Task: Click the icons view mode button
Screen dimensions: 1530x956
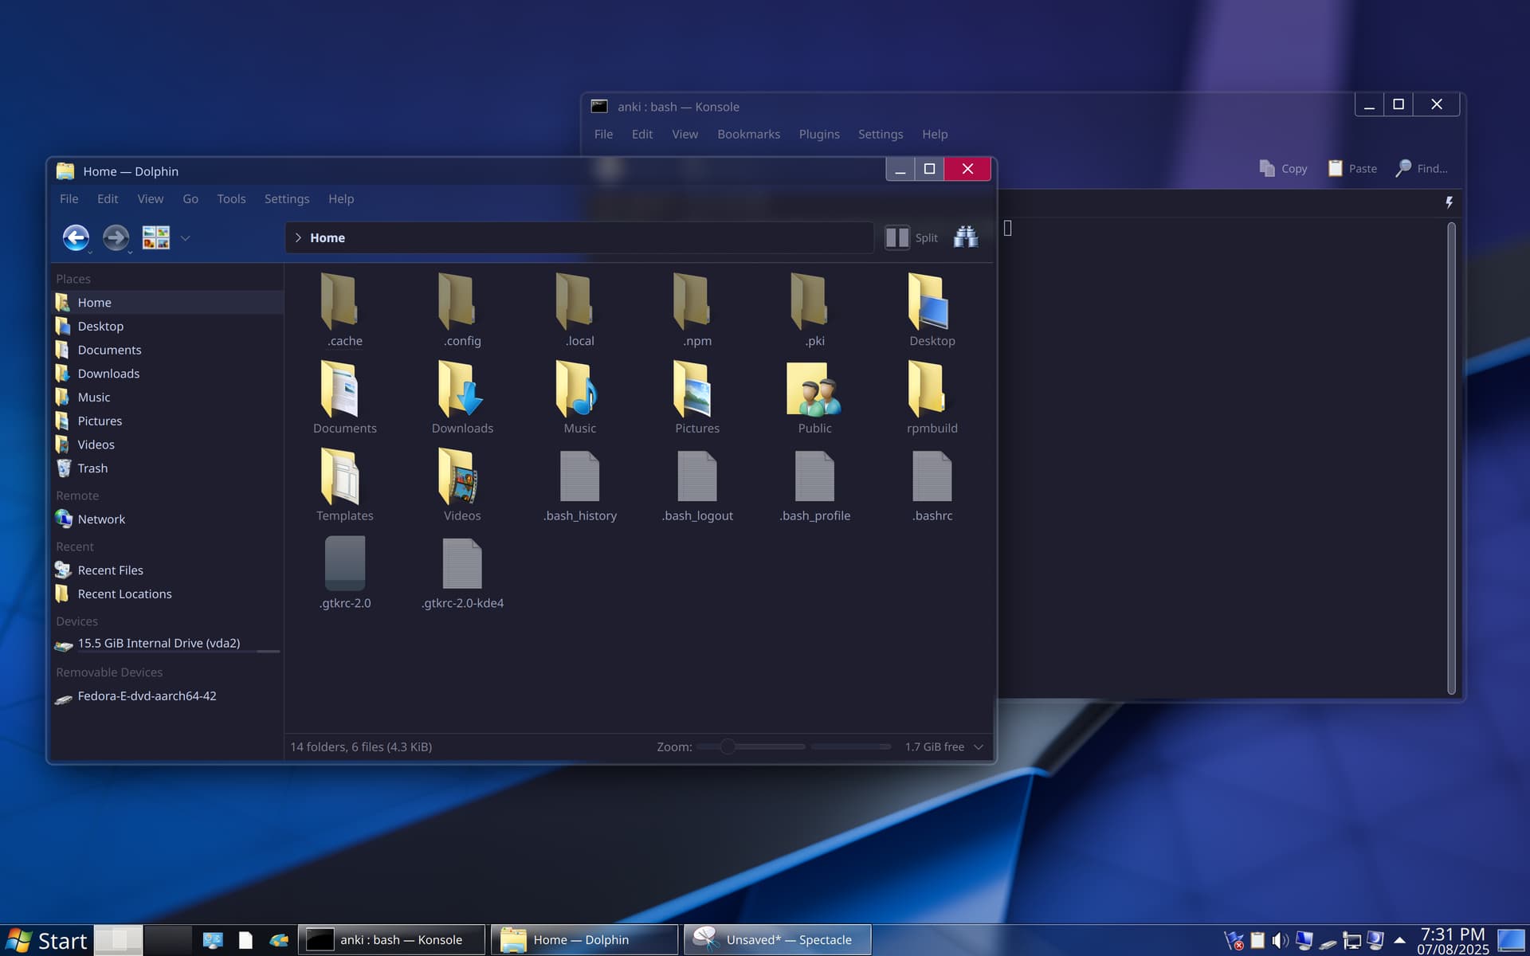Action: pyautogui.click(x=156, y=237)
